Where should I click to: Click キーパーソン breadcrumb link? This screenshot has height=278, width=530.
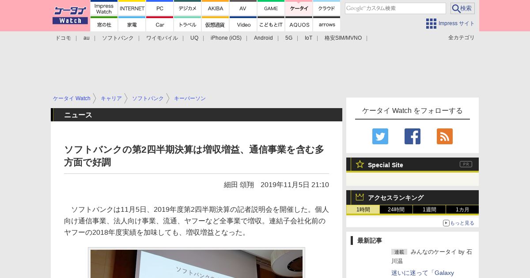(190, 98)
